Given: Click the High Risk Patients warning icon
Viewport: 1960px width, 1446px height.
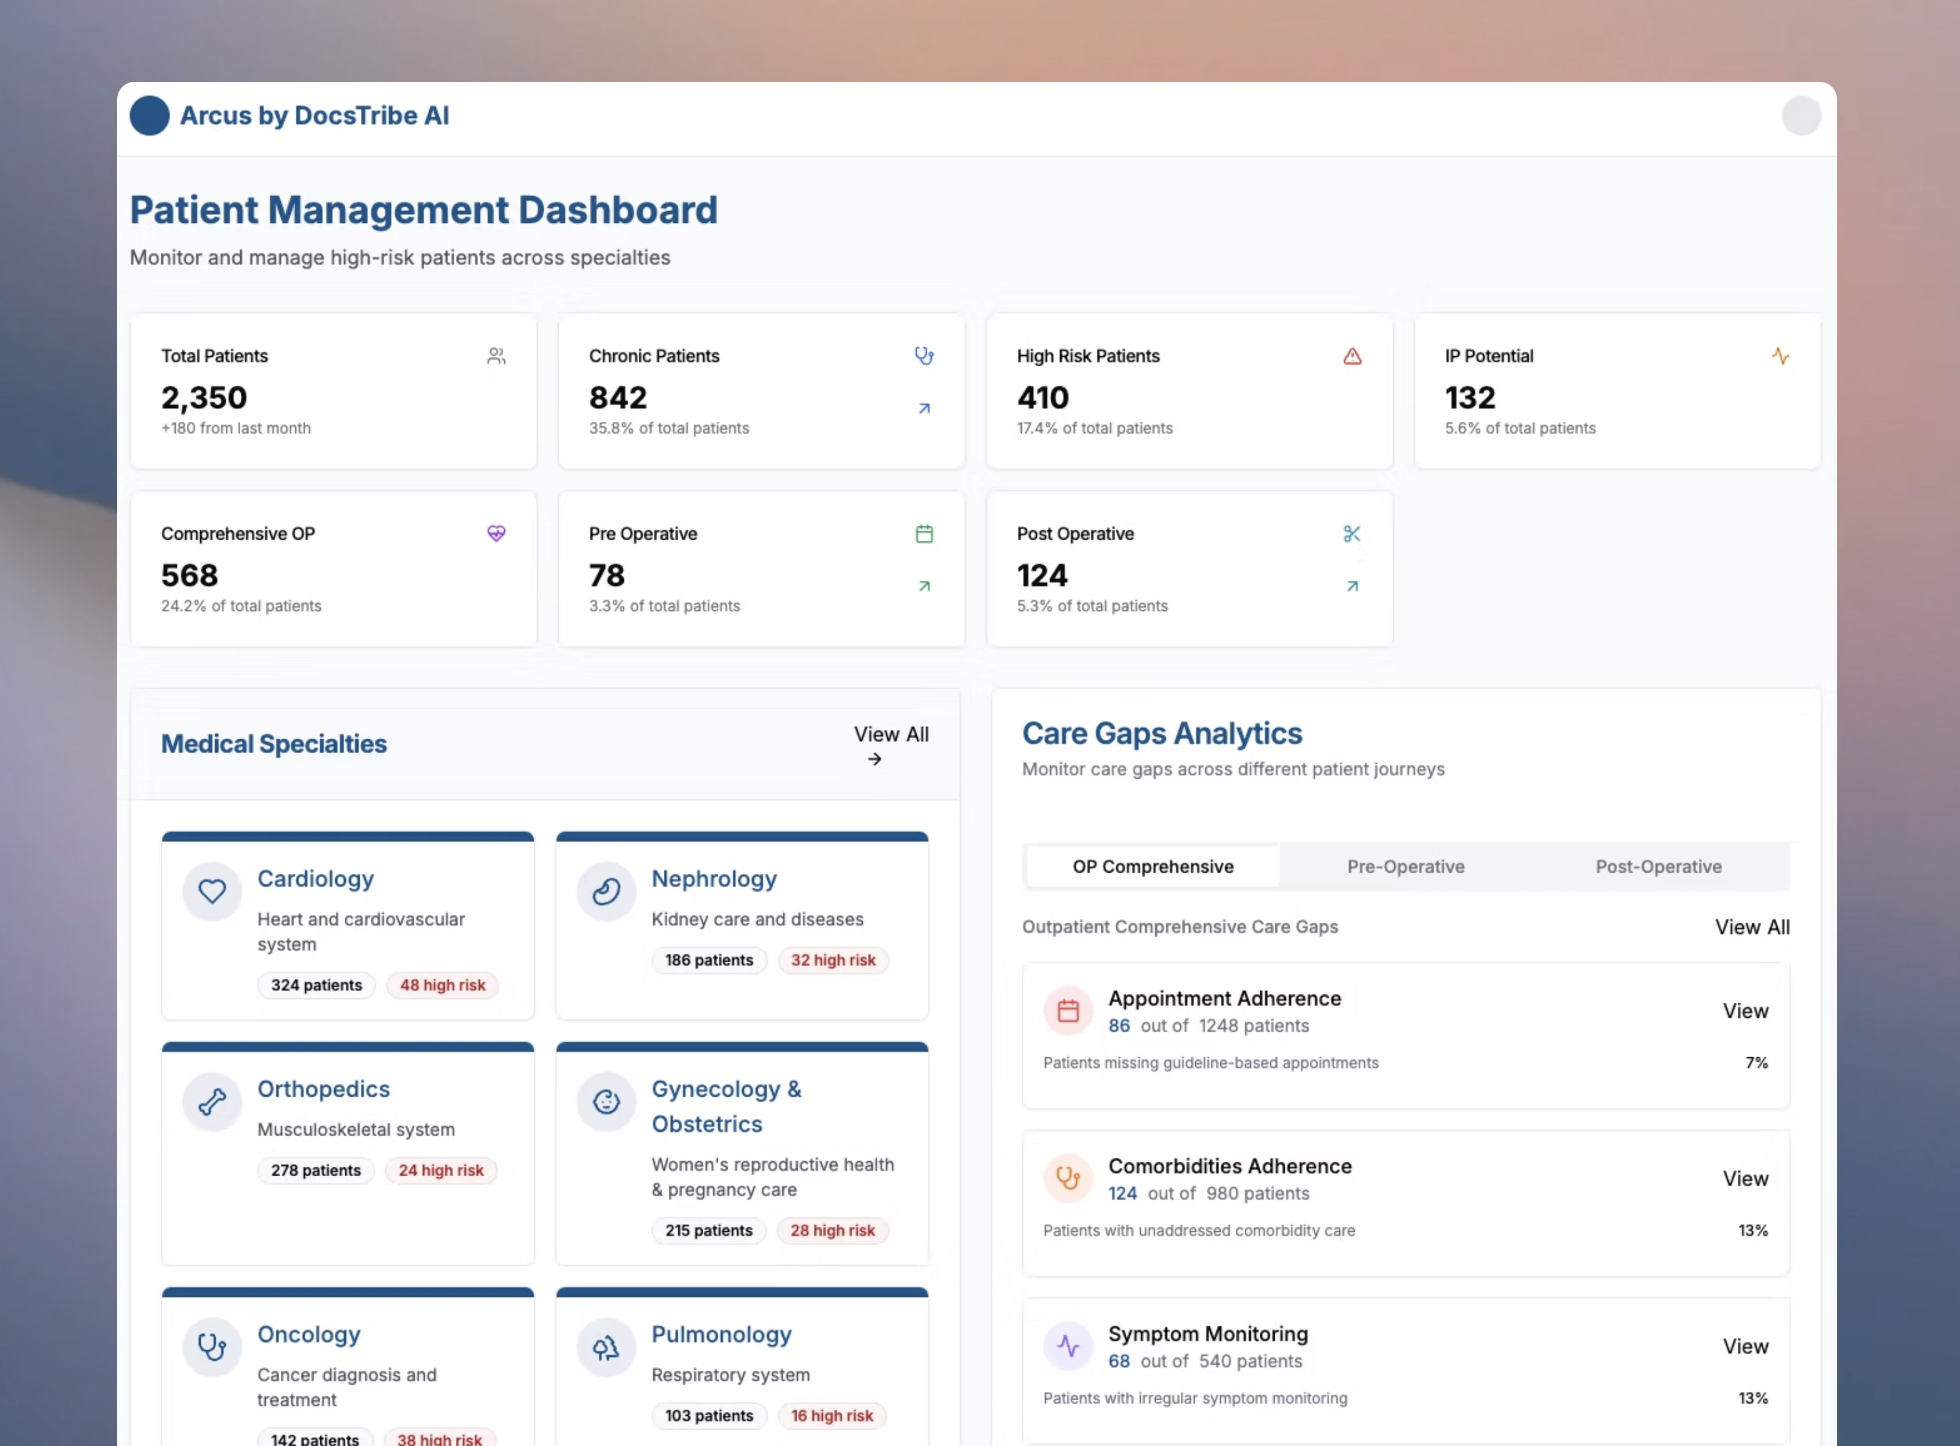Looking at the screenshot, I should 1352,356.
